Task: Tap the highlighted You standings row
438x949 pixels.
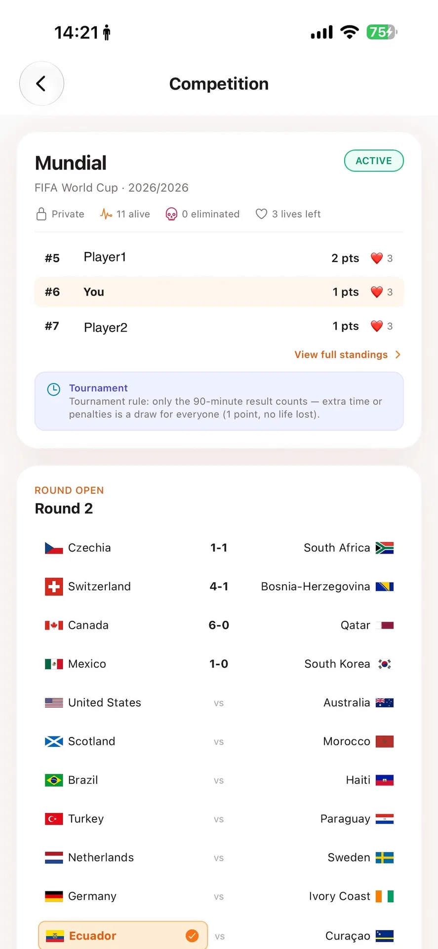Action: coord(219,292)
